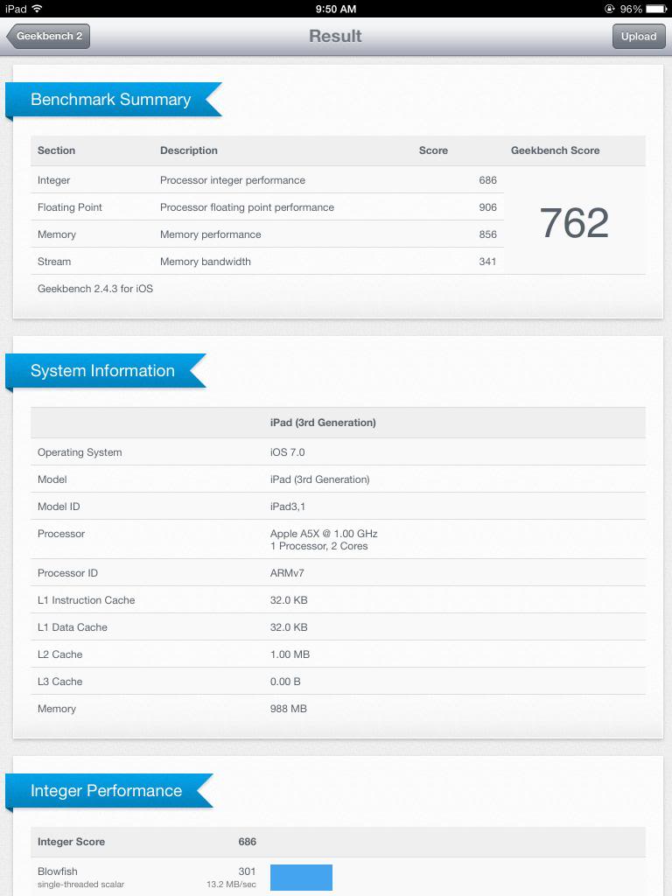This screenshot has width=672, height=896.
Task: Tap 'Processor floating point performance' description
Action: click(x=247, y=207)
